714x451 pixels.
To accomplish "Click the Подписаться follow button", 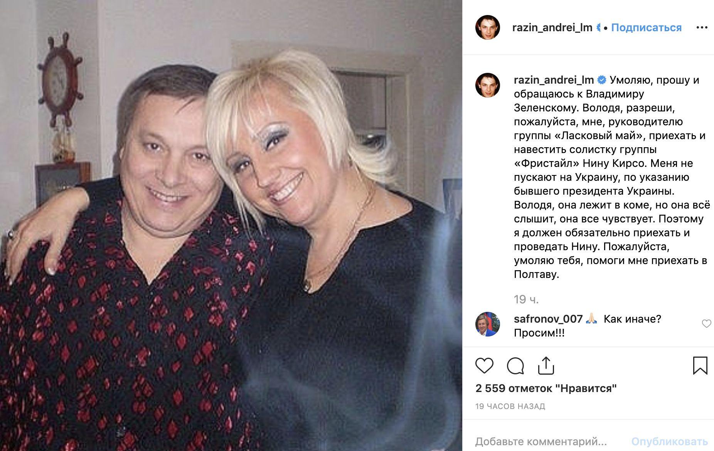I will [646, 28].
